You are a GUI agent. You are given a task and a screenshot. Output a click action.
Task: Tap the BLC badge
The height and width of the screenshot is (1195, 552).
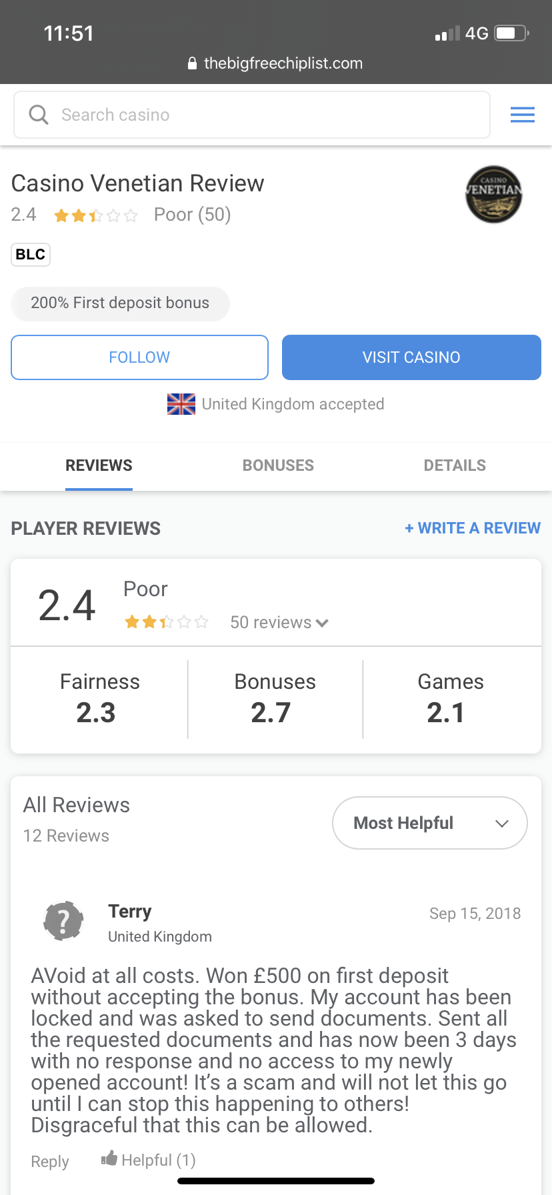[31, 255]
